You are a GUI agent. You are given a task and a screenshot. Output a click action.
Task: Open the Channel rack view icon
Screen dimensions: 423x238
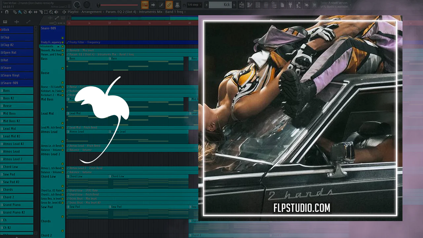tap(258, 5)
